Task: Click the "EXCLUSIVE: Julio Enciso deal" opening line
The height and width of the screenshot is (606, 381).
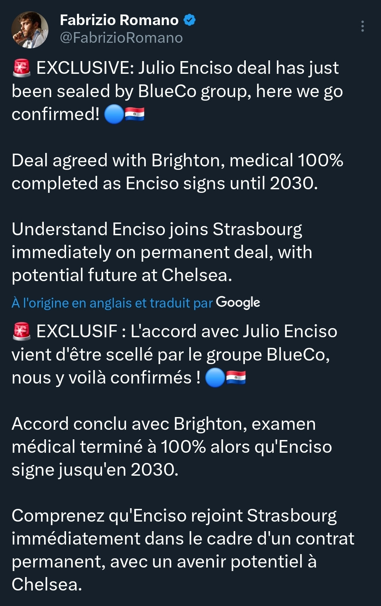Action: 187,68
